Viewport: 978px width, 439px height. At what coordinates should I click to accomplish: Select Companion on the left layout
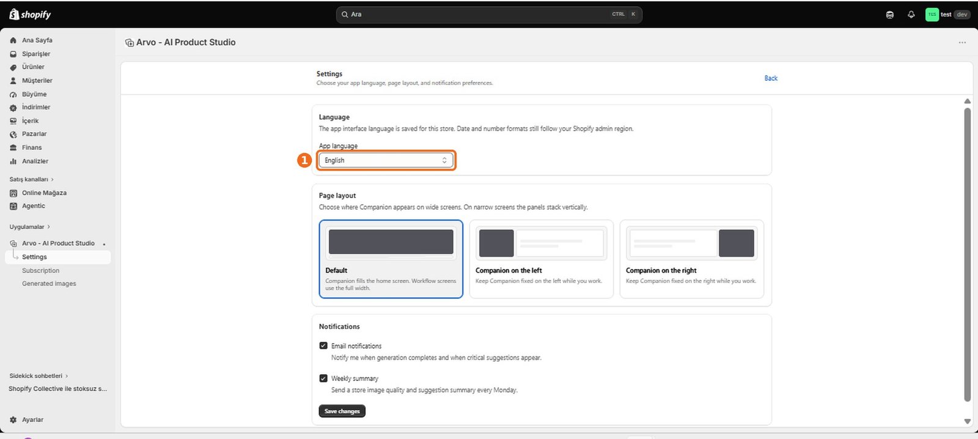[542, 259]
